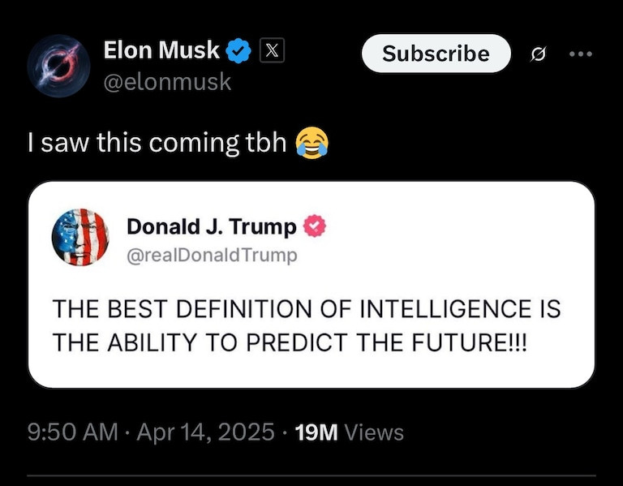Viewport: 623px width, 486px height.
Task: Click the red verified badge beside Trump's name
Action: pos(312,227)
